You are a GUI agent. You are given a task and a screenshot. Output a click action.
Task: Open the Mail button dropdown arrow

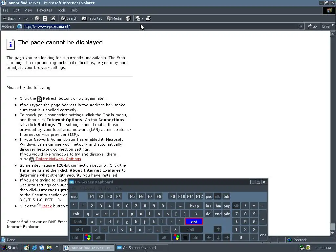pyautogui.click(x=142, y=19)
